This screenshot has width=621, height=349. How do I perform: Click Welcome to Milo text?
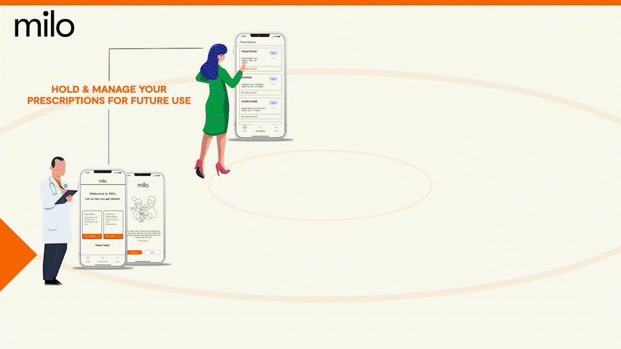click(103, 194)
